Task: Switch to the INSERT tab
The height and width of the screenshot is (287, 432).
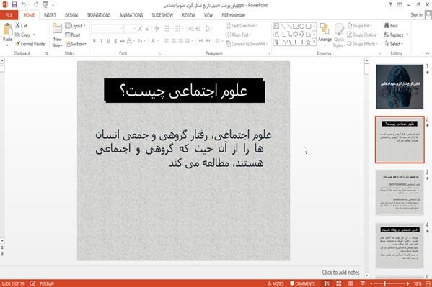Action: click(x=50, y=15)
